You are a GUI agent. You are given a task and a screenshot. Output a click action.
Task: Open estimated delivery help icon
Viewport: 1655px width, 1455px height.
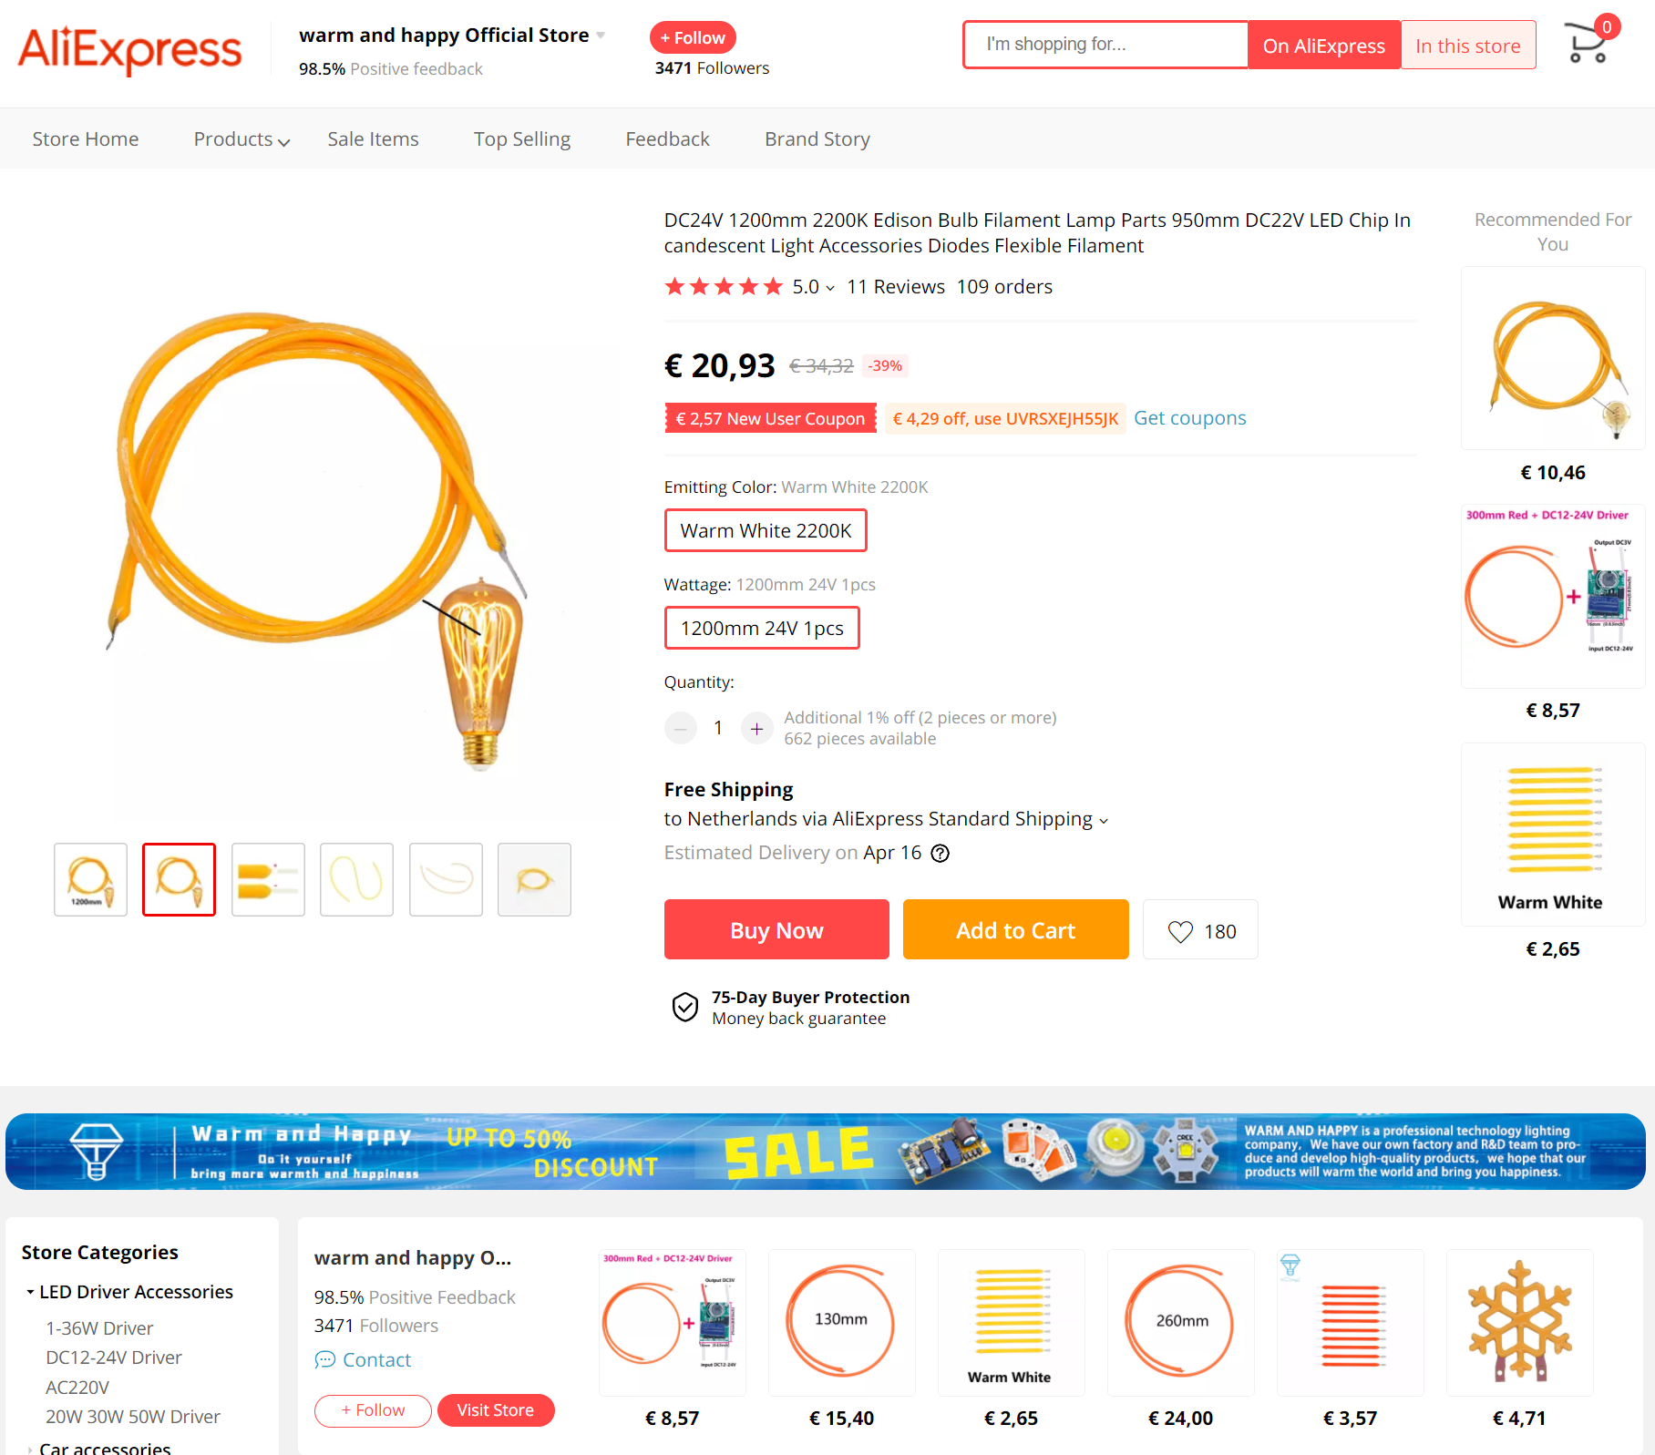click(941, 853)
